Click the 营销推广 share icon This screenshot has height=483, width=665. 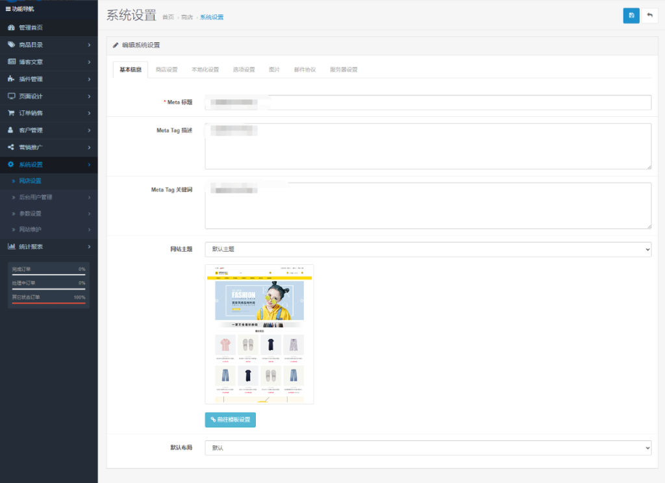12,147
